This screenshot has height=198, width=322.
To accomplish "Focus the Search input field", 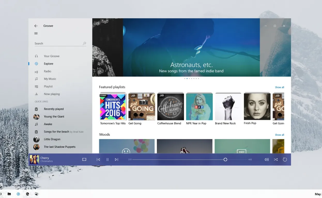I will pos(60,44).
